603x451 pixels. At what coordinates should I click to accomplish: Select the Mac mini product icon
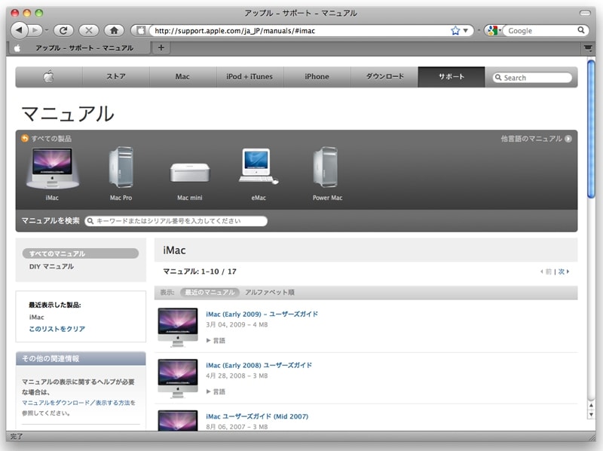coord(190,181)
